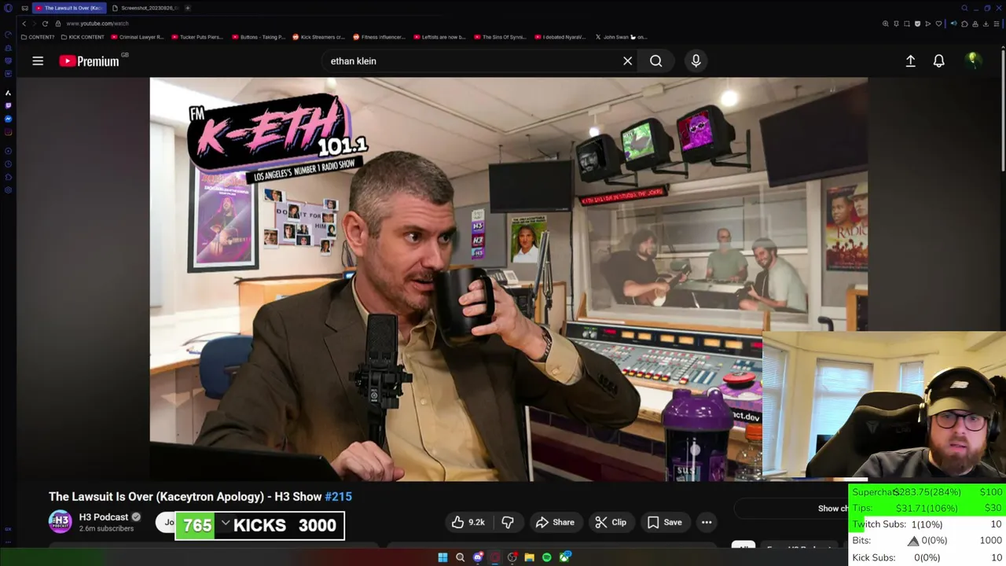
Task: Open the browser profile icon in toolbar
Action: tap(975, 24)
